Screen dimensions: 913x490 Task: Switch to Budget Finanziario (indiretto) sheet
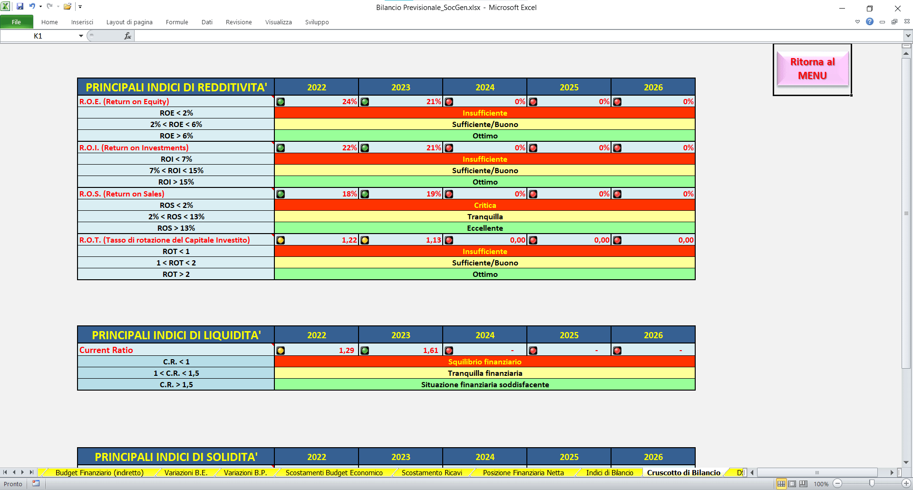(x=99, y=472)
